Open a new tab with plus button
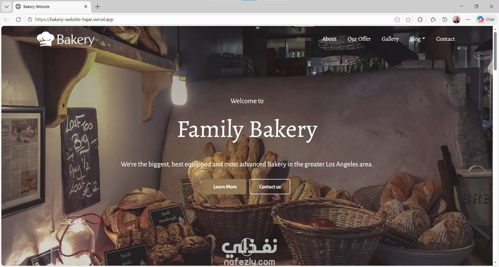This screenshot has width=499, height=267. pyautogui.click(x=98, y=7)
